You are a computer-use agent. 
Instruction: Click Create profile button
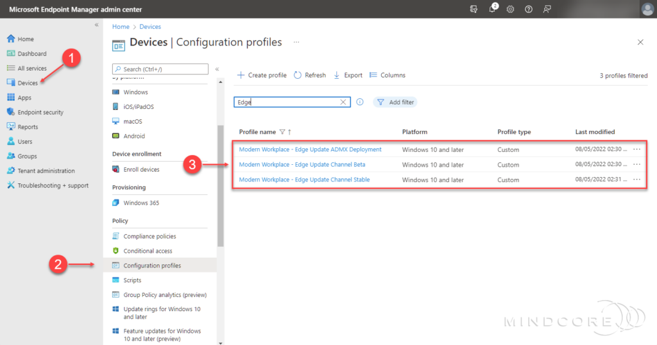click(x=262, y=75)
